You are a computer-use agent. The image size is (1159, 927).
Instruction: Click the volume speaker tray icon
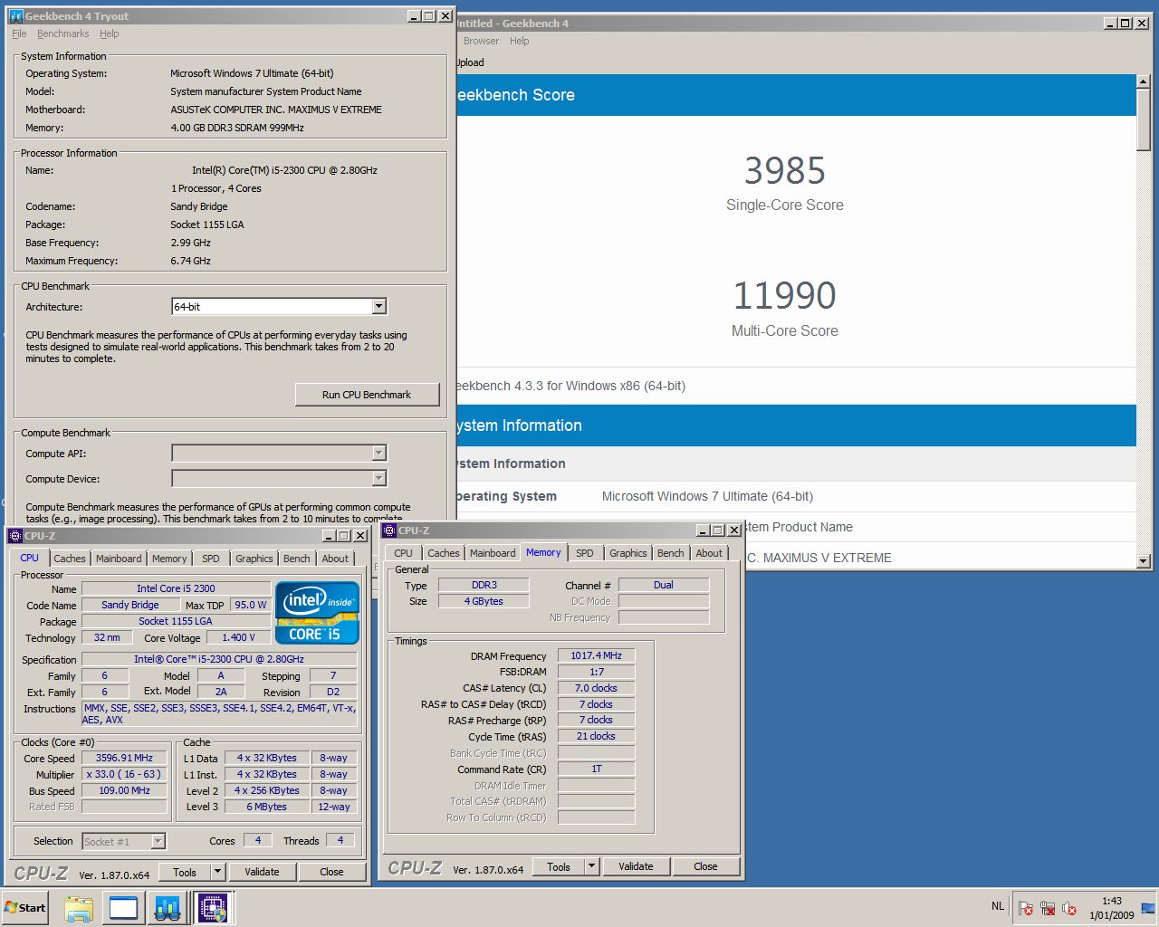click(x=1069, y=908)
